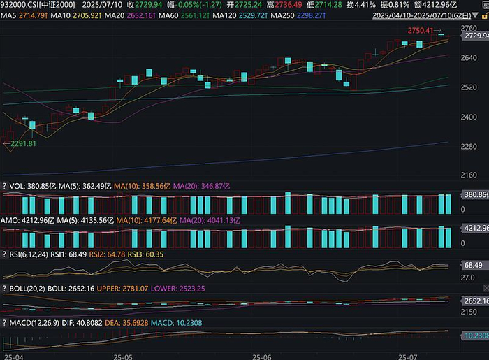The image size is (489, 360).
Task: Click the UPPER: 2781.07 Bollinger value
Action: coord(122,289)
